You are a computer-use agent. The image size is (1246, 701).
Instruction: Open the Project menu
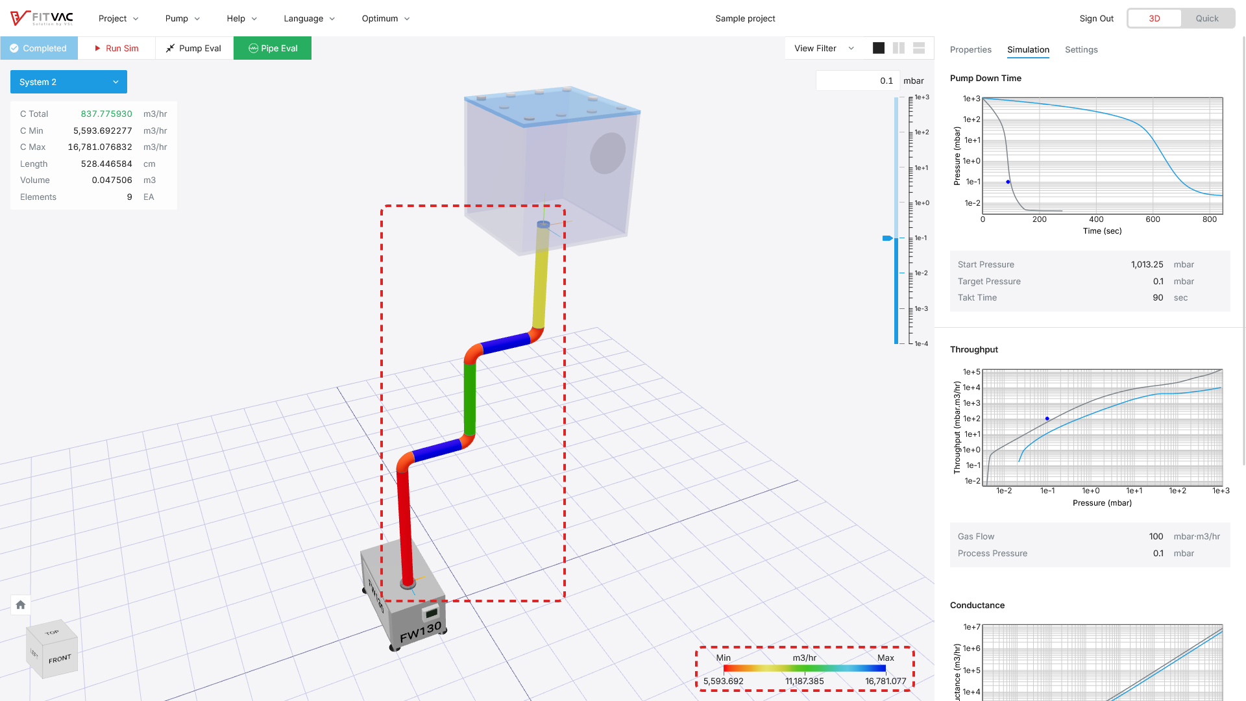(118, 18)
